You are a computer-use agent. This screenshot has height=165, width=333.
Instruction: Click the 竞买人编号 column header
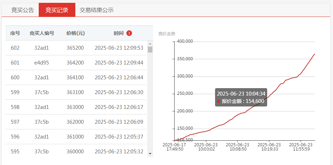coord(42,33)
